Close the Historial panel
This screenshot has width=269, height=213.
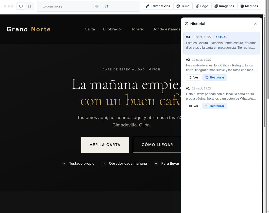tap(255, 24)
